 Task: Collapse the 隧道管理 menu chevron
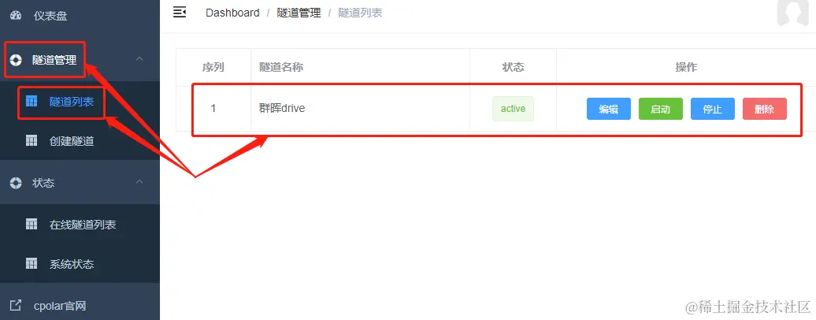139,59
